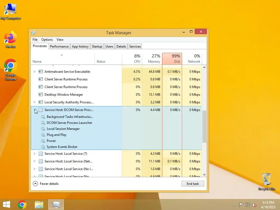Click Task Manager taskbar button
This screenshot has height=210, width=280.
56,205
